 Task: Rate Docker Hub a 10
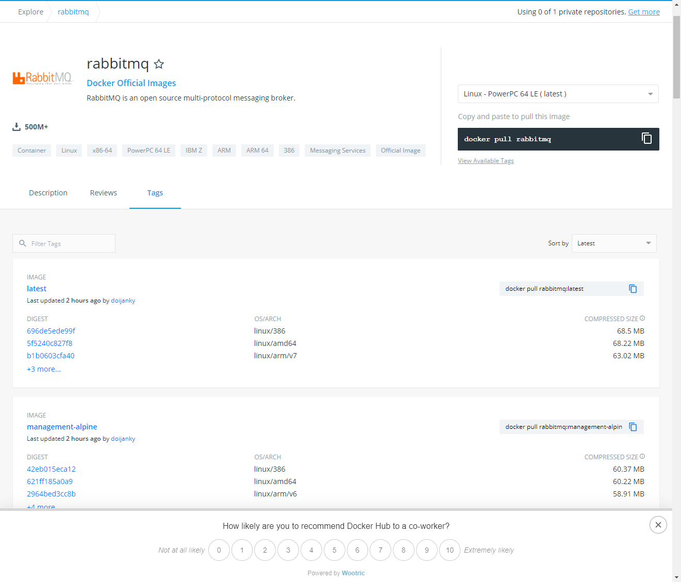point(450,550)
